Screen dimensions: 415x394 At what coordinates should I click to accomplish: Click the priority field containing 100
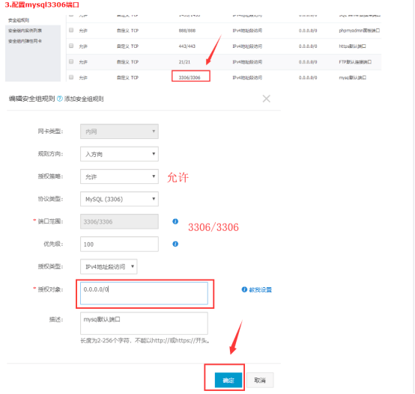click(x=119, y=244)
